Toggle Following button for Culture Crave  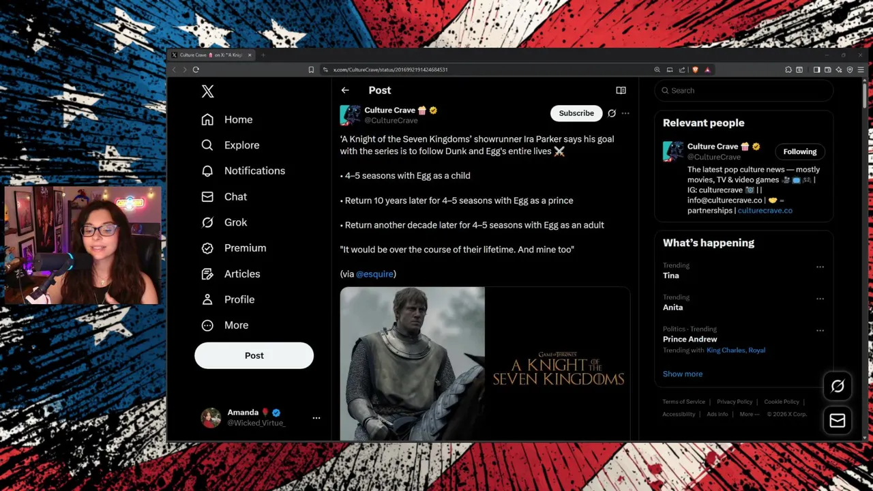click(799, 151)
